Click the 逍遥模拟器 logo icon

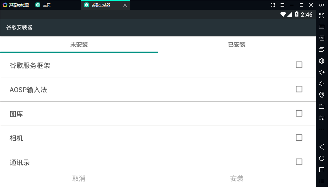click(x=5, y=5)
